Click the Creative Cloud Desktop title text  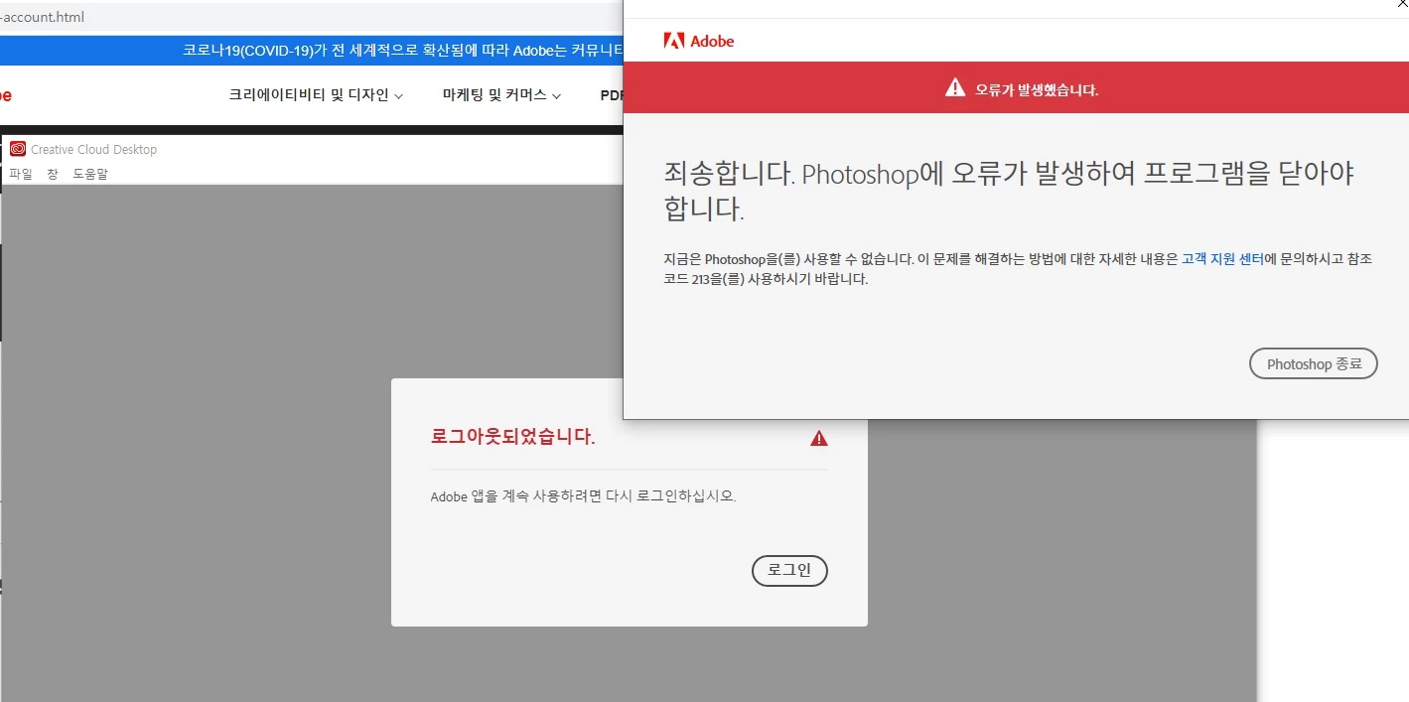tap(94, 150)
